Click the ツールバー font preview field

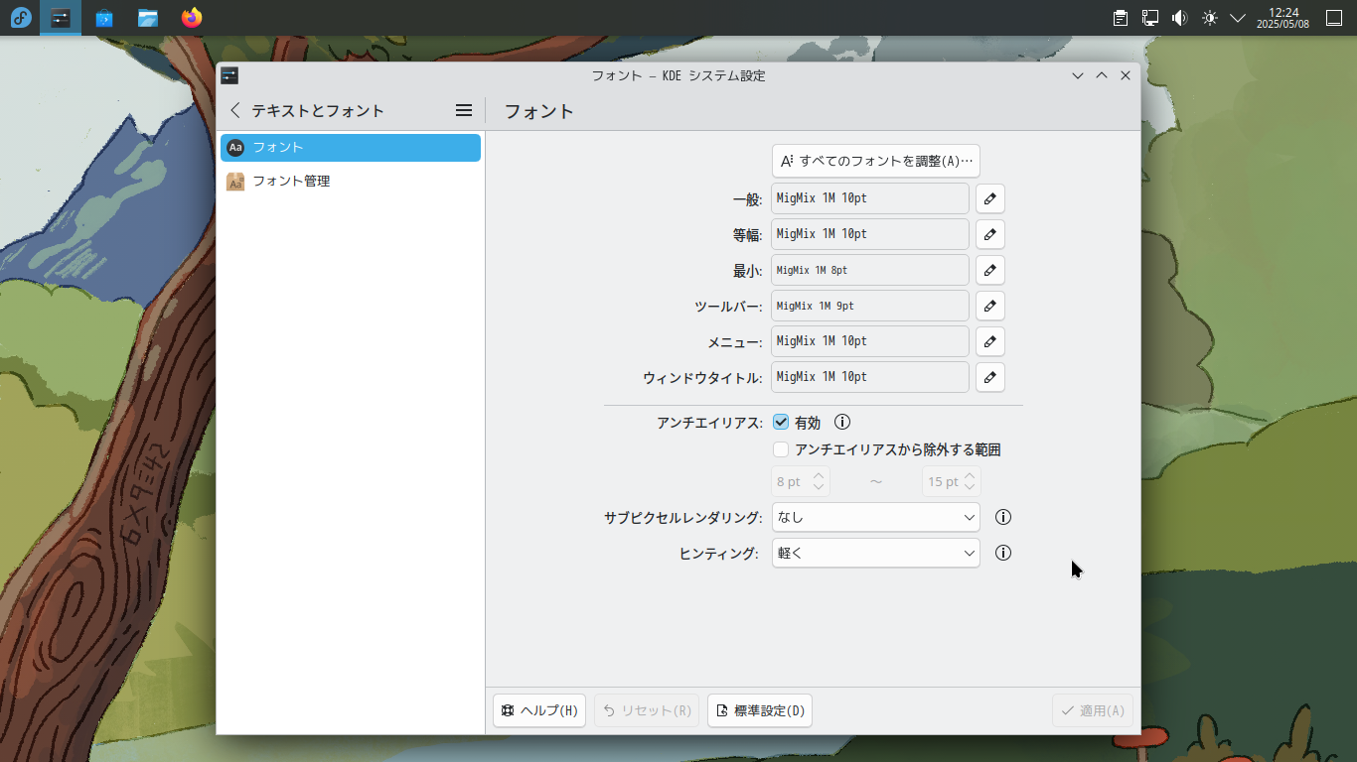tap(870, 306)
